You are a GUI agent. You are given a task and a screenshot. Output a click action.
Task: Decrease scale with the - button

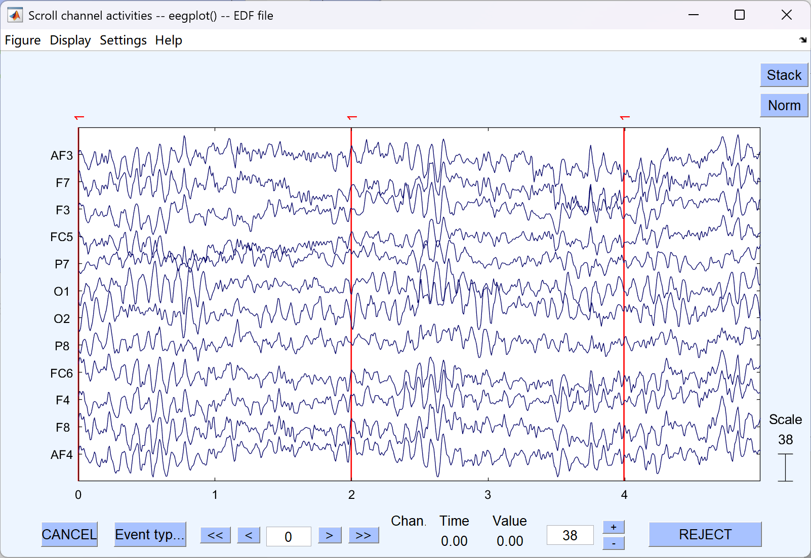(x=614, y=543)
